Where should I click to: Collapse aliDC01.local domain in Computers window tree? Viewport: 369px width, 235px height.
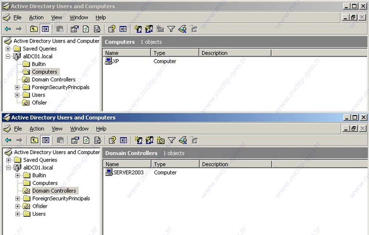click(x=8, y=57)
